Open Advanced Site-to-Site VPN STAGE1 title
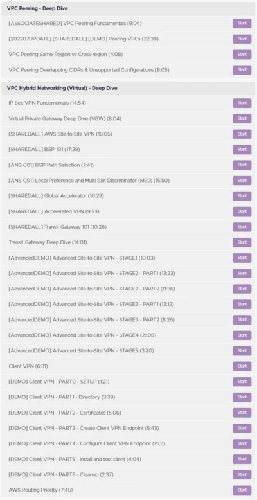The height and width of the screenshot is (500, 257). [x=82, y=258]
